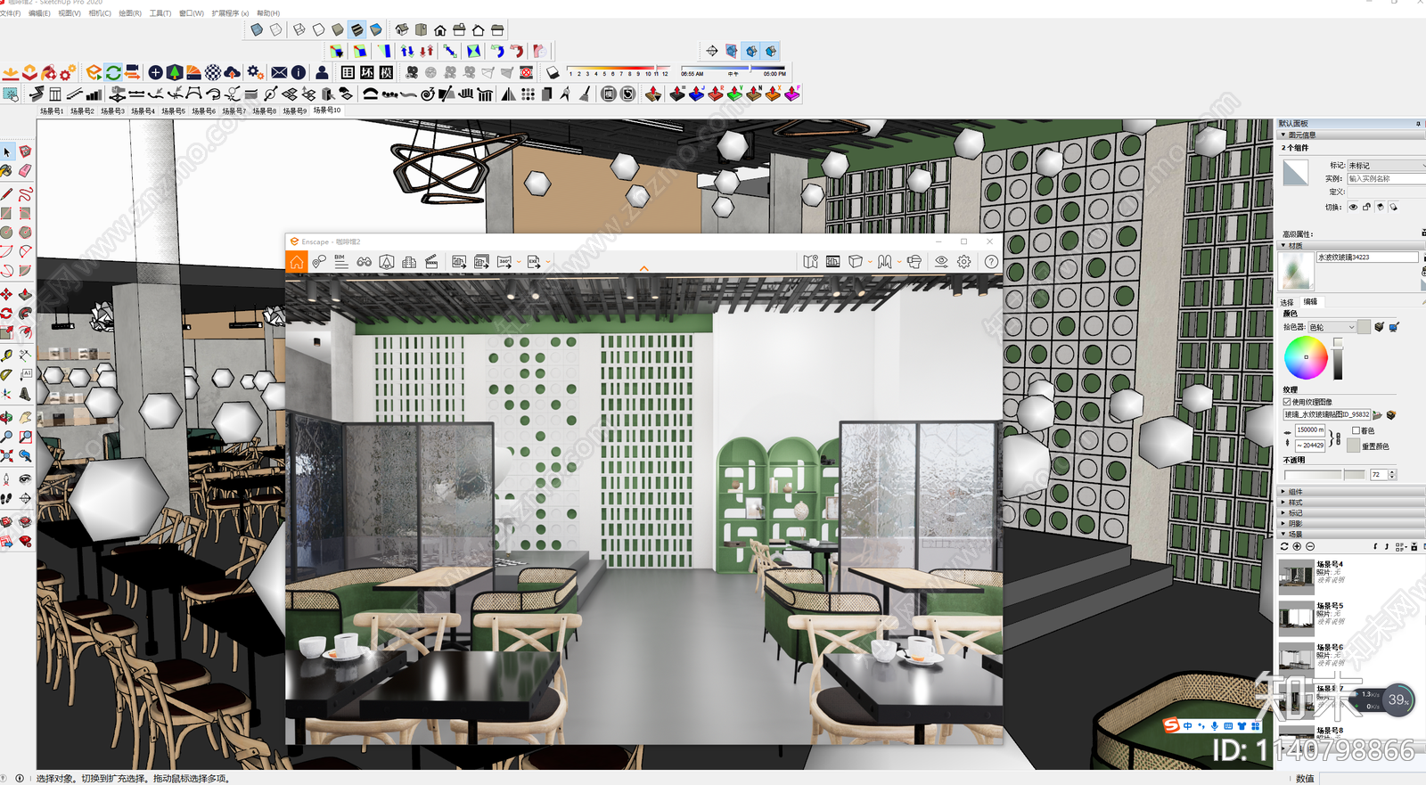The image size is (1426, 785).
Task: Click Enscape screenshot export icon
Action: pyautogui.click(x=459, y=262)
